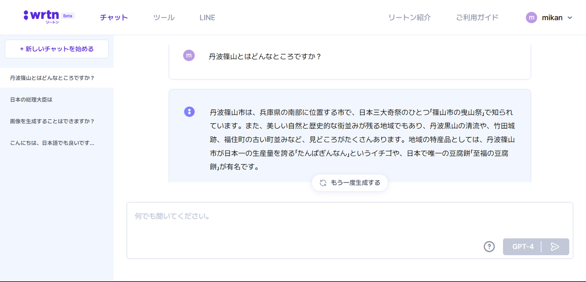Screen dimensions: 586x282
Task: Click the wrtn logo
Action: point(42,17)
